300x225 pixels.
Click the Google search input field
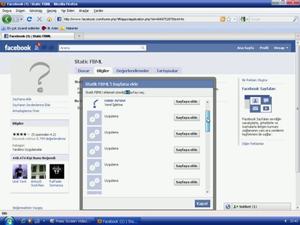click(x=271, y=19)
